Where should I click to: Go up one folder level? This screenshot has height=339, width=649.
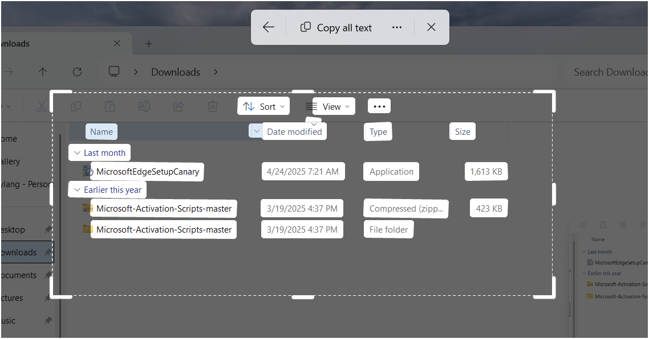(43, 72)
